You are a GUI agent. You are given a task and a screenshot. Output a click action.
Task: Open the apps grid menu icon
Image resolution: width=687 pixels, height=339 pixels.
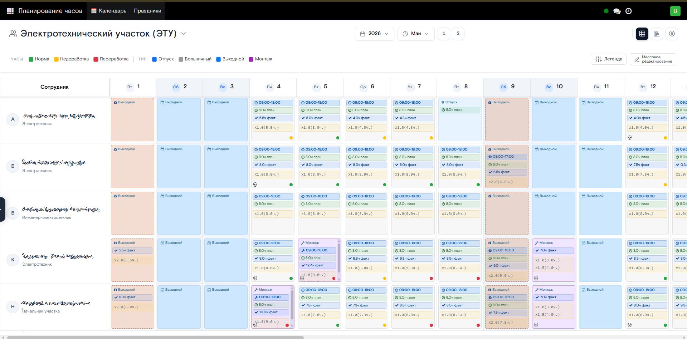(10, 11)
